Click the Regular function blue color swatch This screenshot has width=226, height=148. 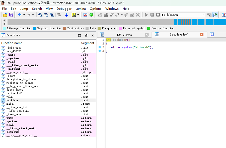34,28
